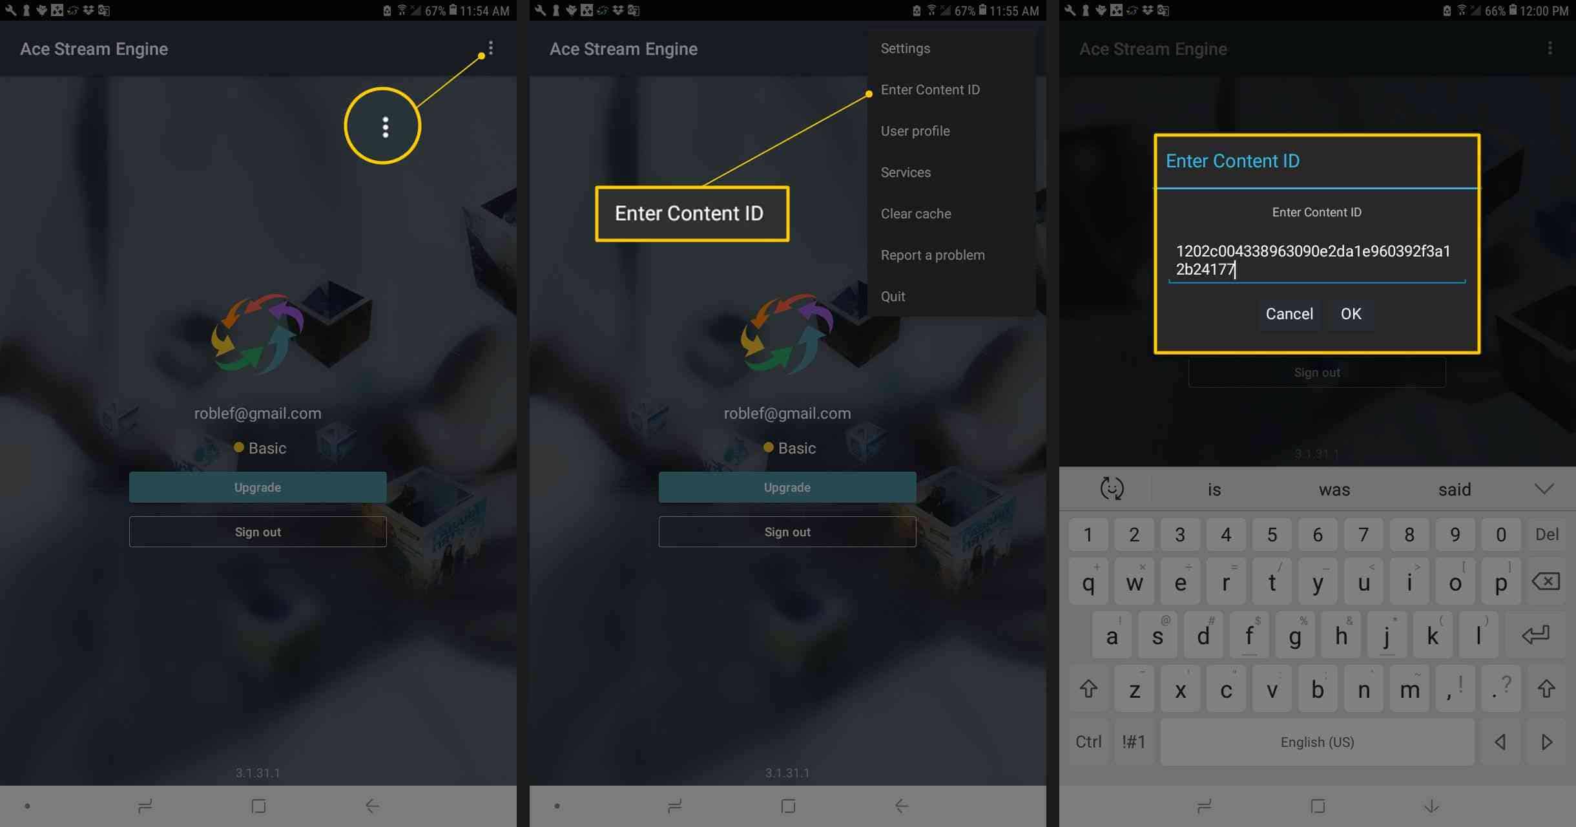Click the Report a problem menu entry
The width and height of the screenshot is (1576, 827).
click(x=932, y=255)
